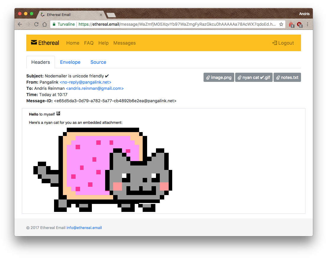Click the Logout link

tap(283, 43)
